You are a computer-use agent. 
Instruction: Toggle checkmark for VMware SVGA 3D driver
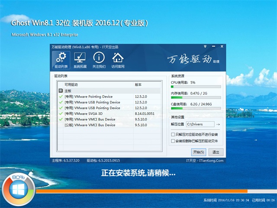click(61, 114)
